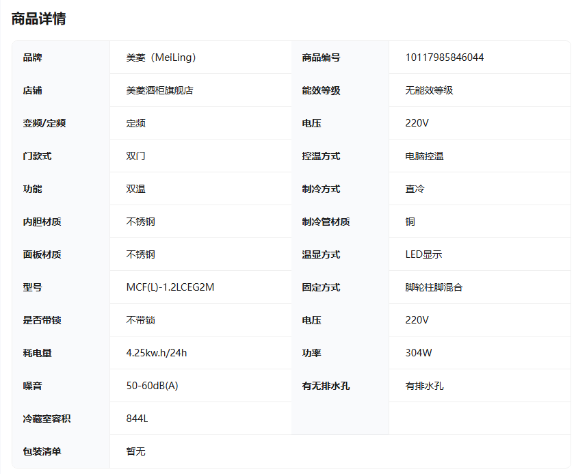Select the 铜 value
This screenshot has width=576, height=474.
410,222
